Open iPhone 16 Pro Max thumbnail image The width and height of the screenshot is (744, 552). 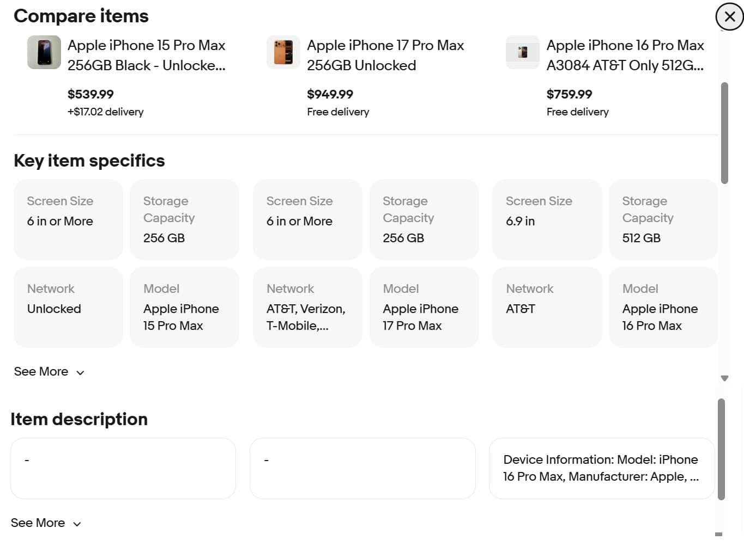(x=523, y=53)
